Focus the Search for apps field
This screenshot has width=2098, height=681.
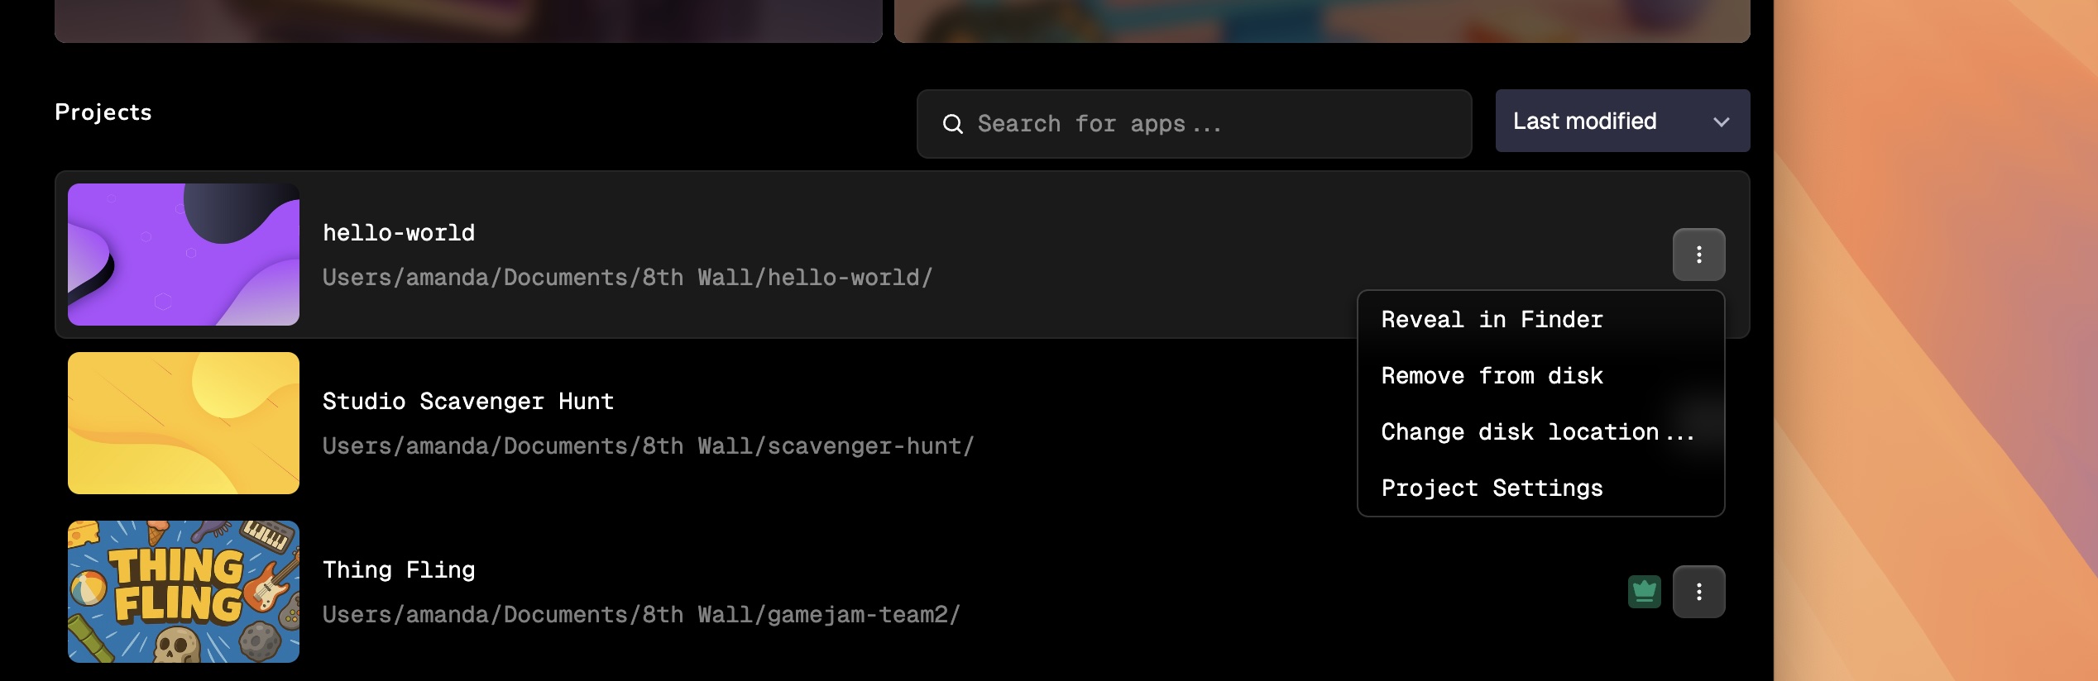click(x=1208, y=124)
